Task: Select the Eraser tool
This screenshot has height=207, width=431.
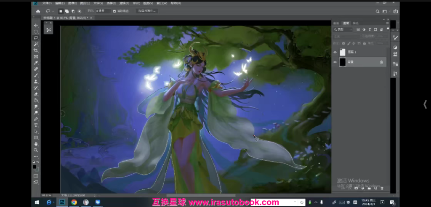Action: [x=36, y=94]
